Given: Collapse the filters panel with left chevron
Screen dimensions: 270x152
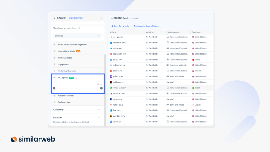Looking at the screenshot, I should (x=101, y=18).
